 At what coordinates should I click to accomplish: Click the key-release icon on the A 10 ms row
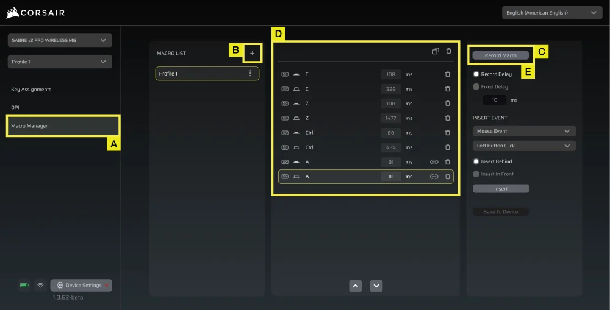coord(296,177)
